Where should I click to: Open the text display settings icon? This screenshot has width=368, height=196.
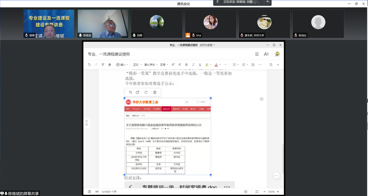[266, 54]
